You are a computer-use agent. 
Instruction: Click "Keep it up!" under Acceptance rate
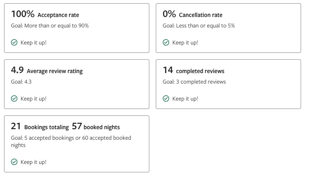(34, 42)
